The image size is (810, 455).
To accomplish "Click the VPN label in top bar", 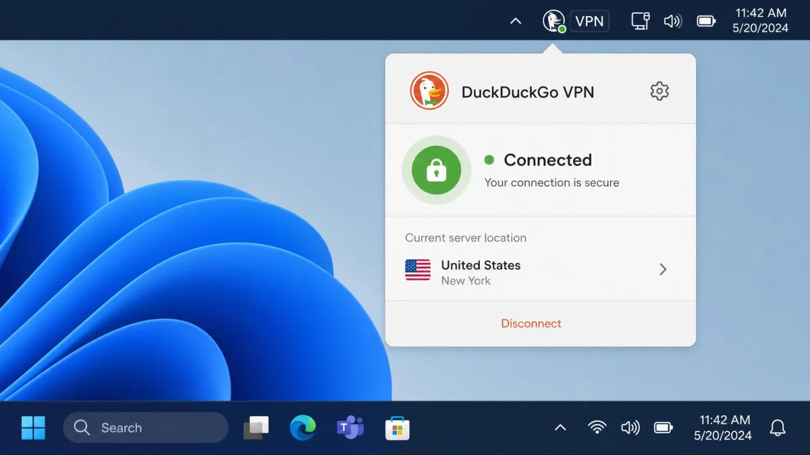I will [589, 21].
